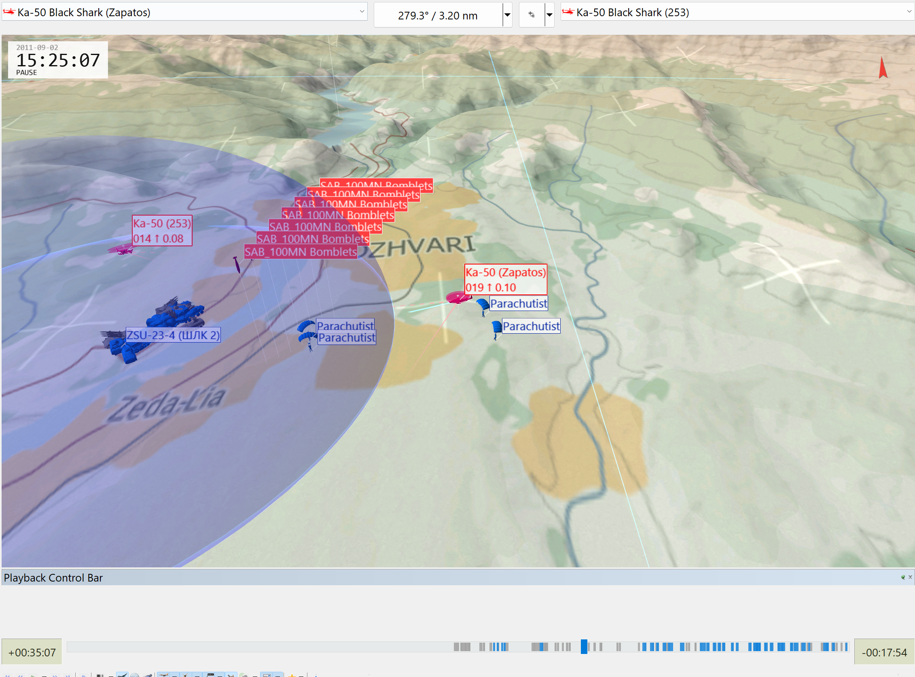Close the Playback Control Bar panel
The image size is (915, 677).
point(910,577)
